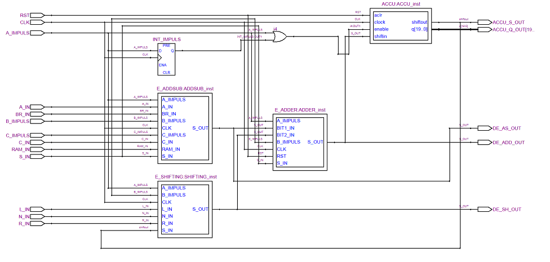Click the C_IMPULS input pin
The height and width of the screenshot is (262, 550).
(x=38, y=135)
